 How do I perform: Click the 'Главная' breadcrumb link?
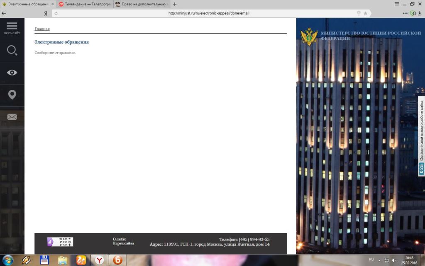tap(42, 29)
